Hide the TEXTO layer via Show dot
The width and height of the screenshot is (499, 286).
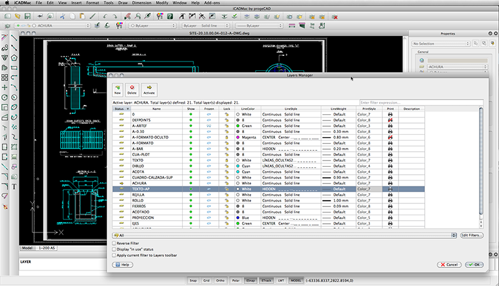(191, 160)
